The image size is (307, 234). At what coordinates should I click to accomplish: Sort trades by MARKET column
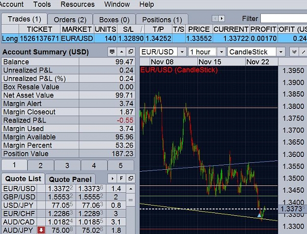pos(77,29)
